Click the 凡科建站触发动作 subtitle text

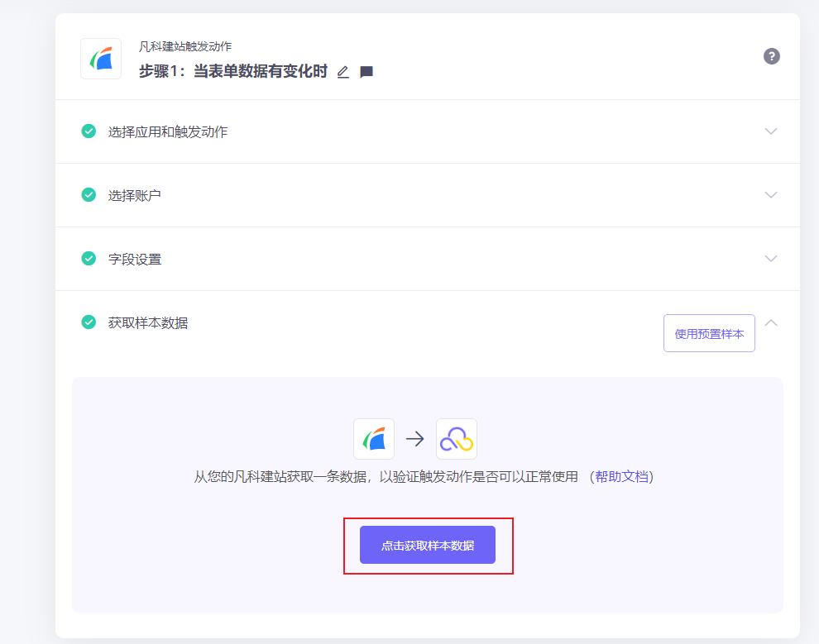coord(185,46)
